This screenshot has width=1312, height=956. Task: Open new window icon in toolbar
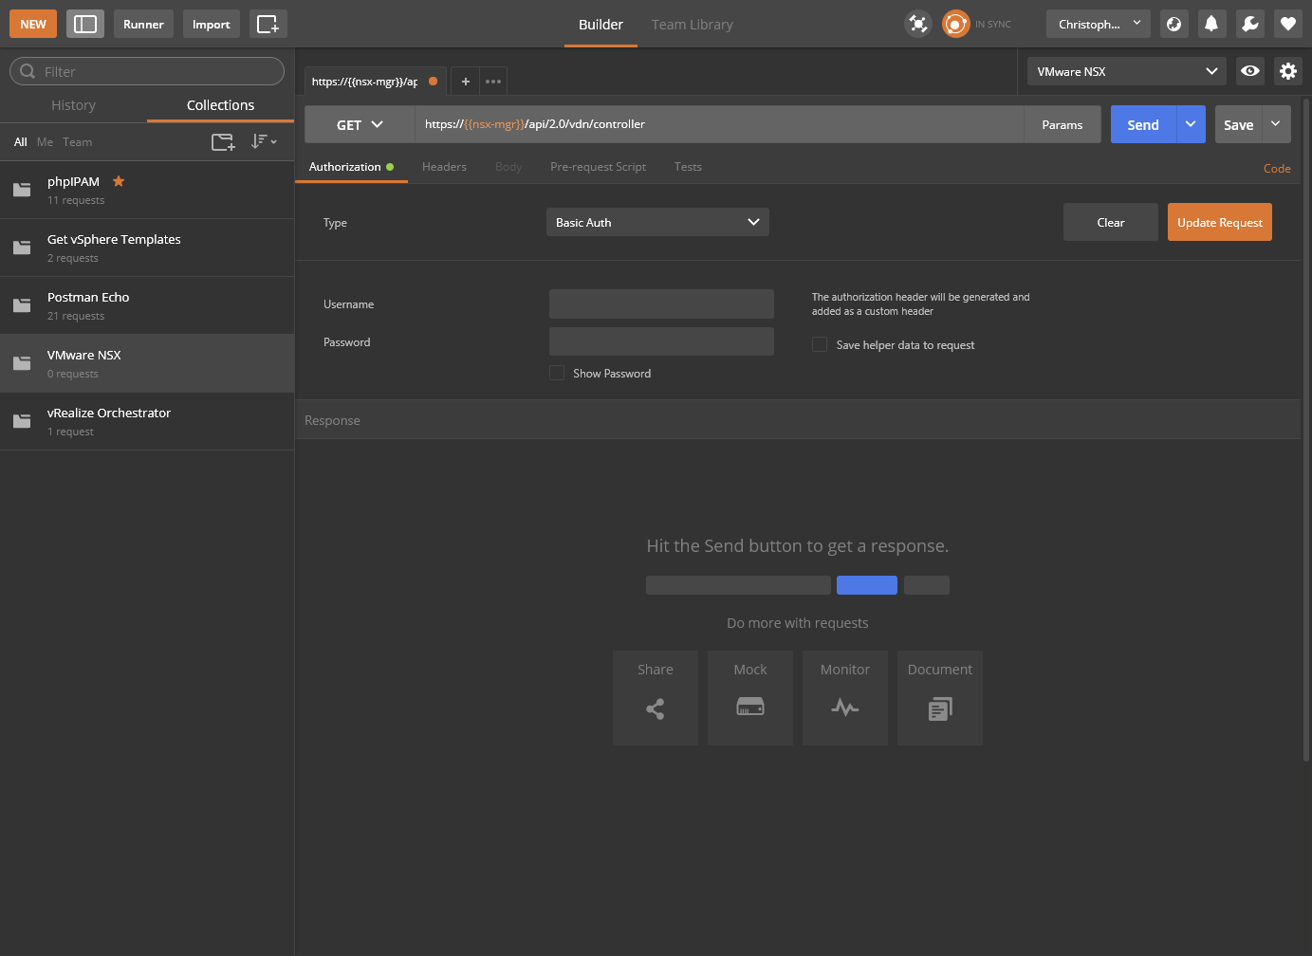(268, 25)
